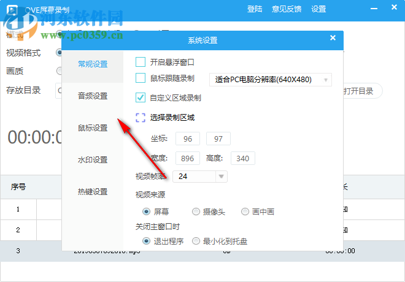This screenshot has height=282, width=405.
Task: Click 选择录制区域 label
Action: point(172,118)
